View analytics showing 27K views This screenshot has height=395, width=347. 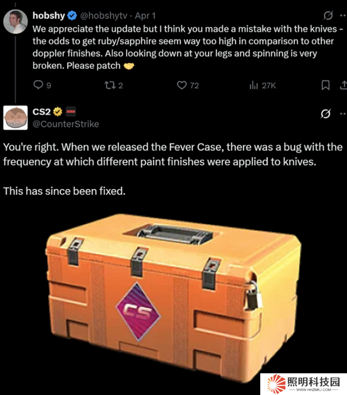click(263, 86)
